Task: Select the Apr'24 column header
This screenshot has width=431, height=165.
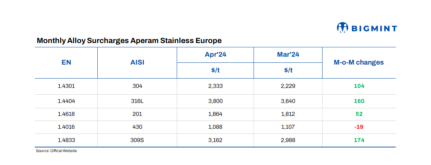Action: coord(215,55)
